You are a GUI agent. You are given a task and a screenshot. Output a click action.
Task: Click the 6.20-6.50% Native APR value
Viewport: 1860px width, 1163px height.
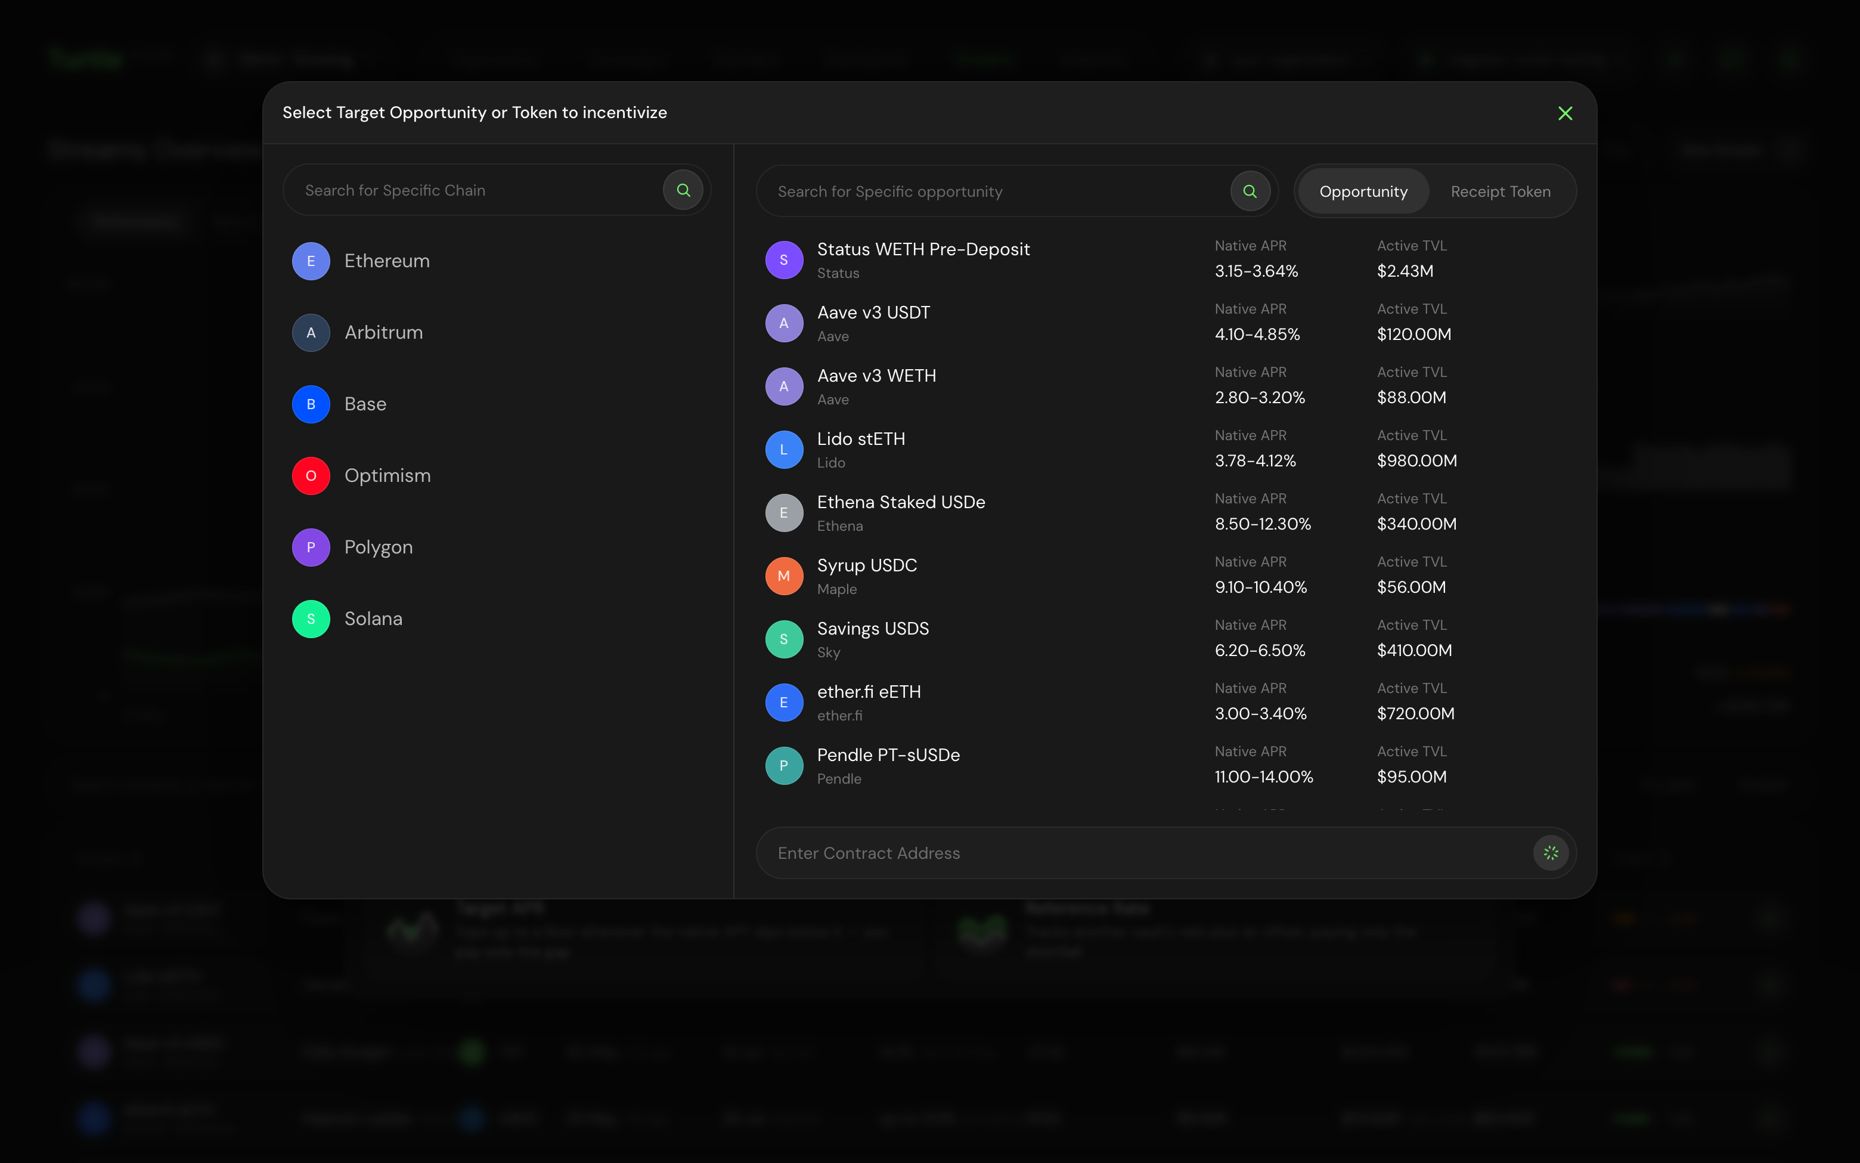(1260, 650)
